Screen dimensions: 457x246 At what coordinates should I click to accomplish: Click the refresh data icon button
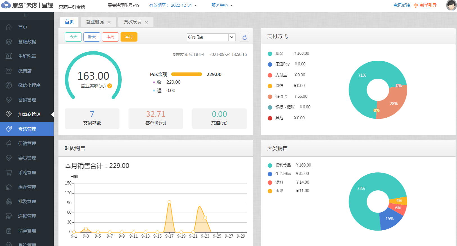pos(245,37)
